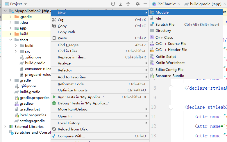Viewport: 227px width, 142px height.
Task: Choose Copy Path... from context menu
Action: pos(100,32)
